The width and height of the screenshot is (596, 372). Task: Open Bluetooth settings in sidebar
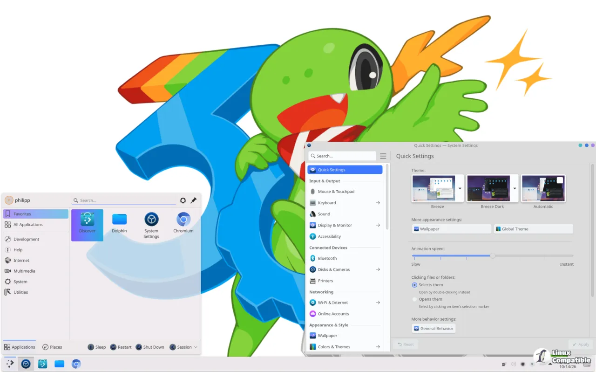coord(345,258)
